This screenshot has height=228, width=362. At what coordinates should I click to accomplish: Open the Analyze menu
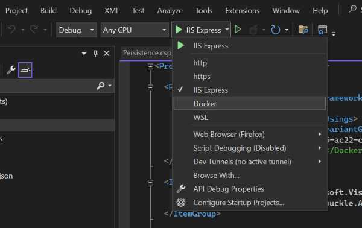(x=170, y=11)
